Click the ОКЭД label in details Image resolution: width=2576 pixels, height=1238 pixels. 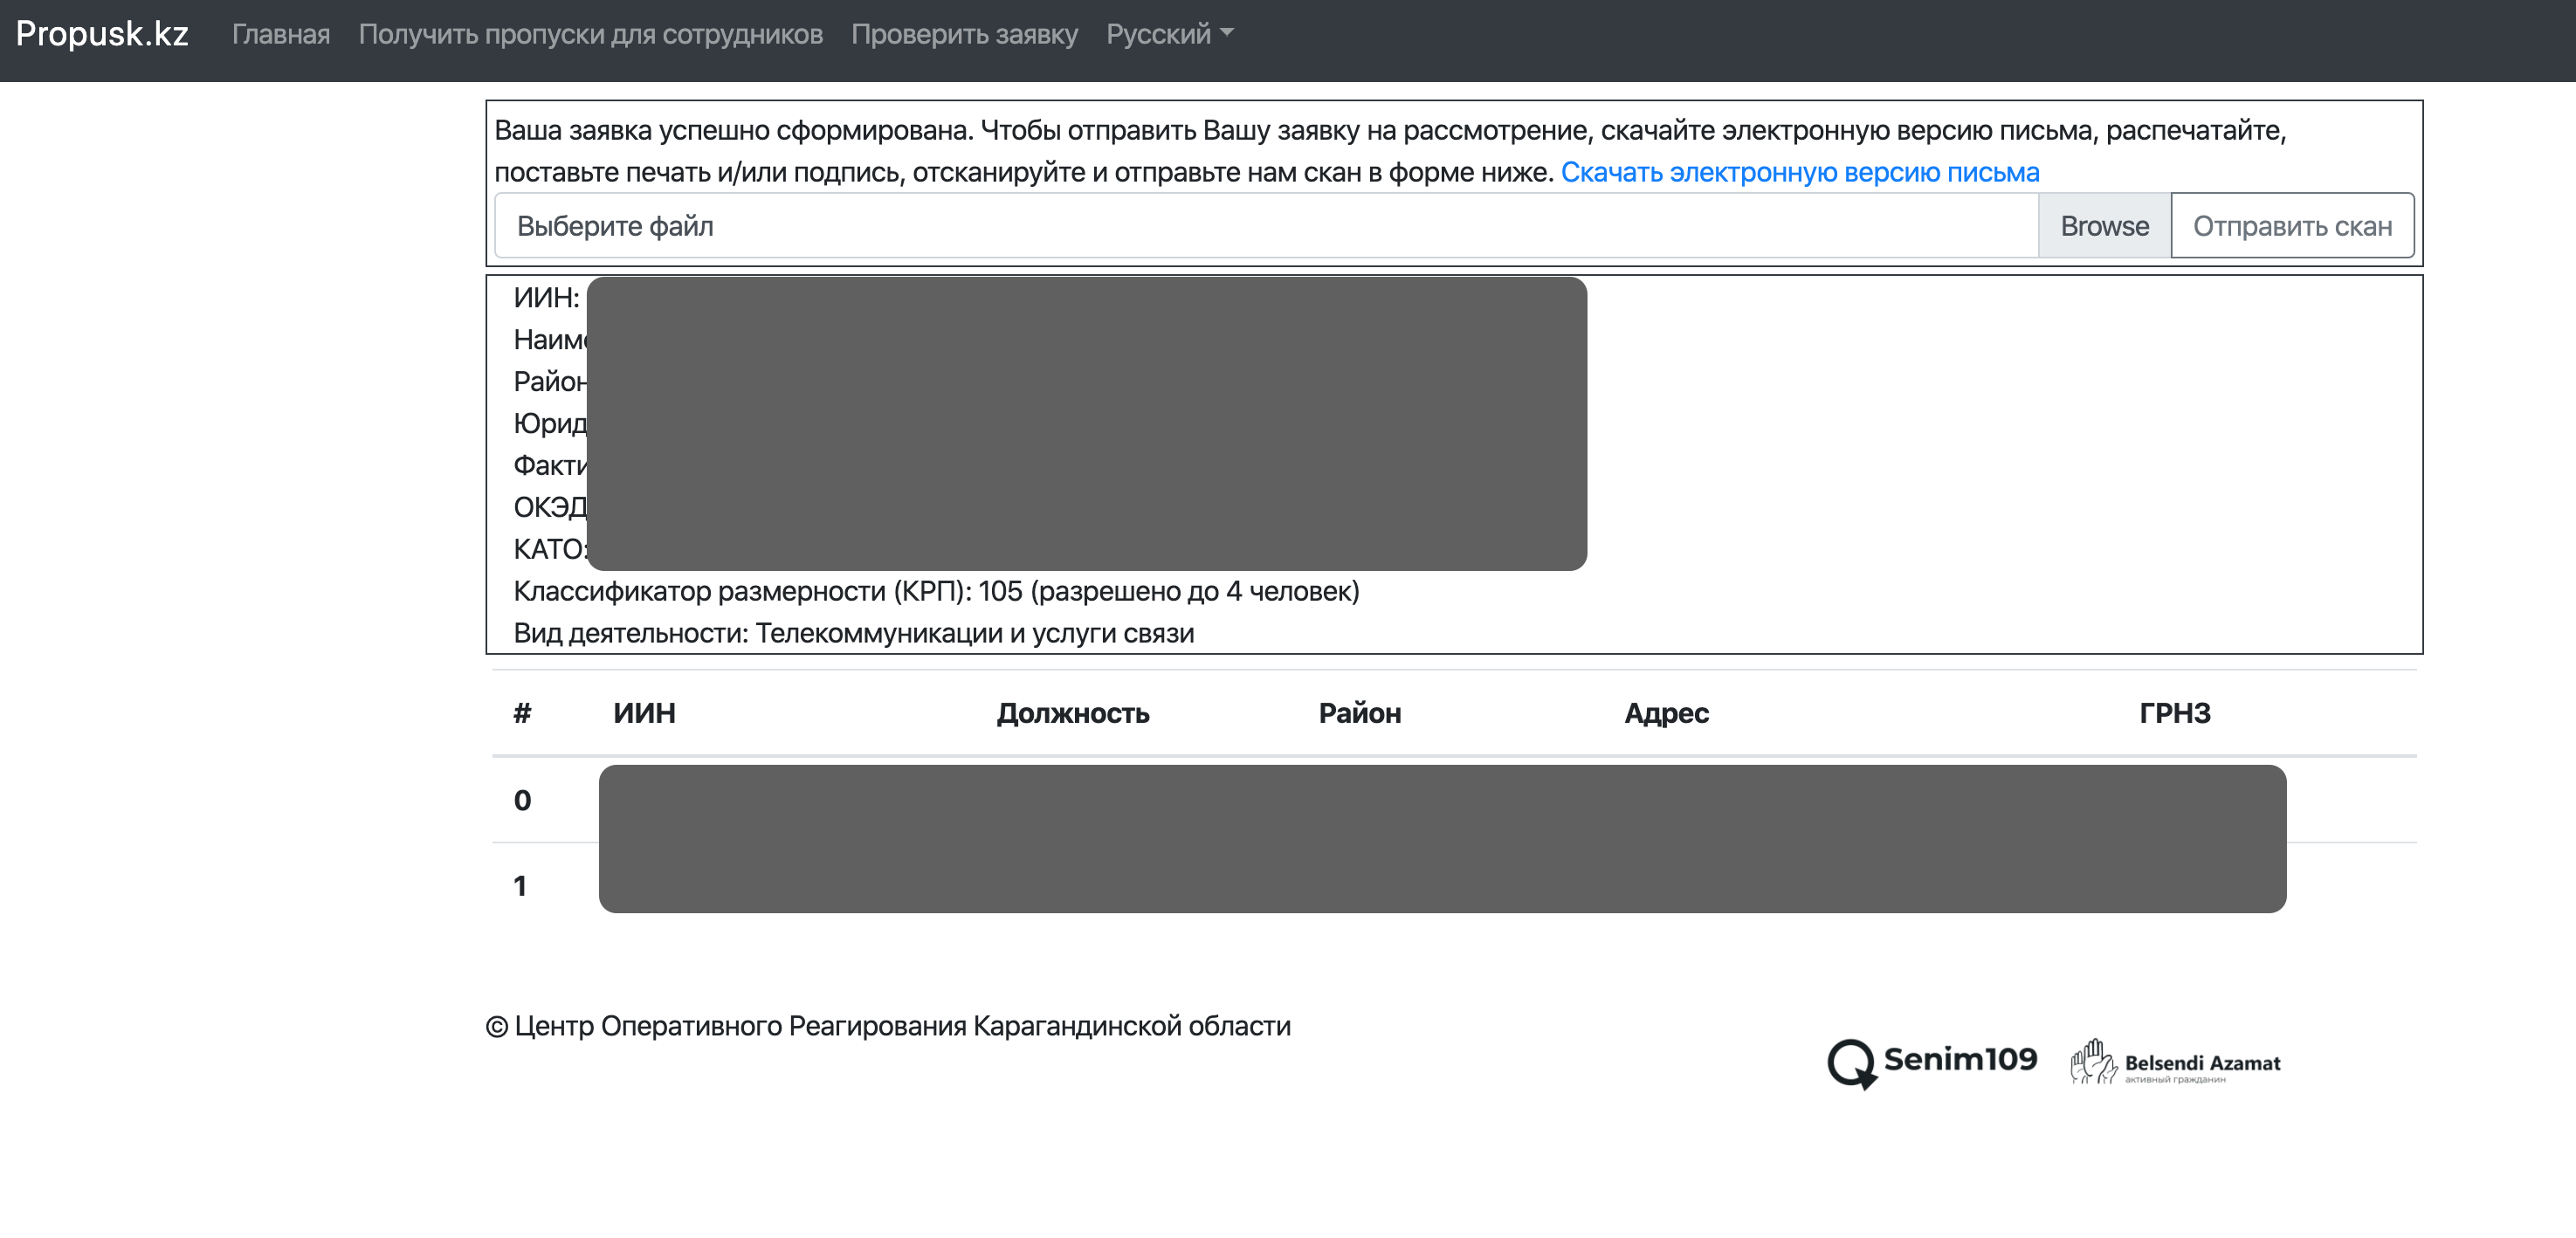(x=550, y=507)
